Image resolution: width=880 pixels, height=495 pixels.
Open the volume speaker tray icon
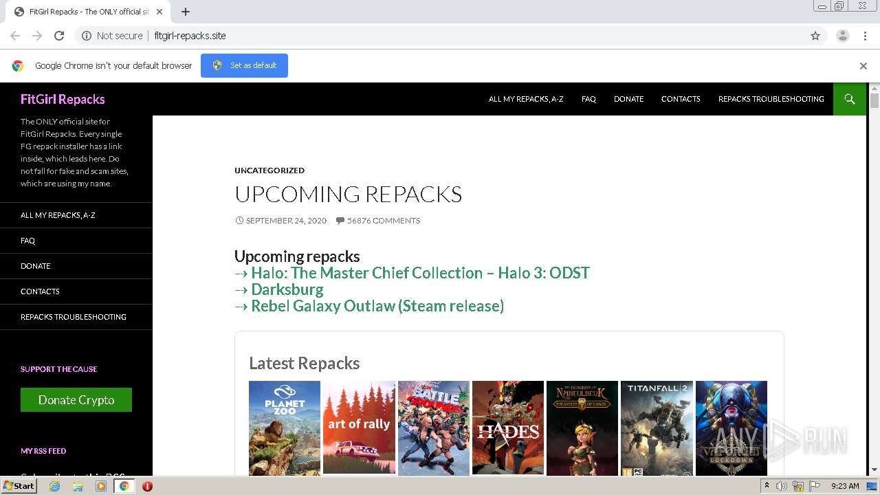[782, 486]
